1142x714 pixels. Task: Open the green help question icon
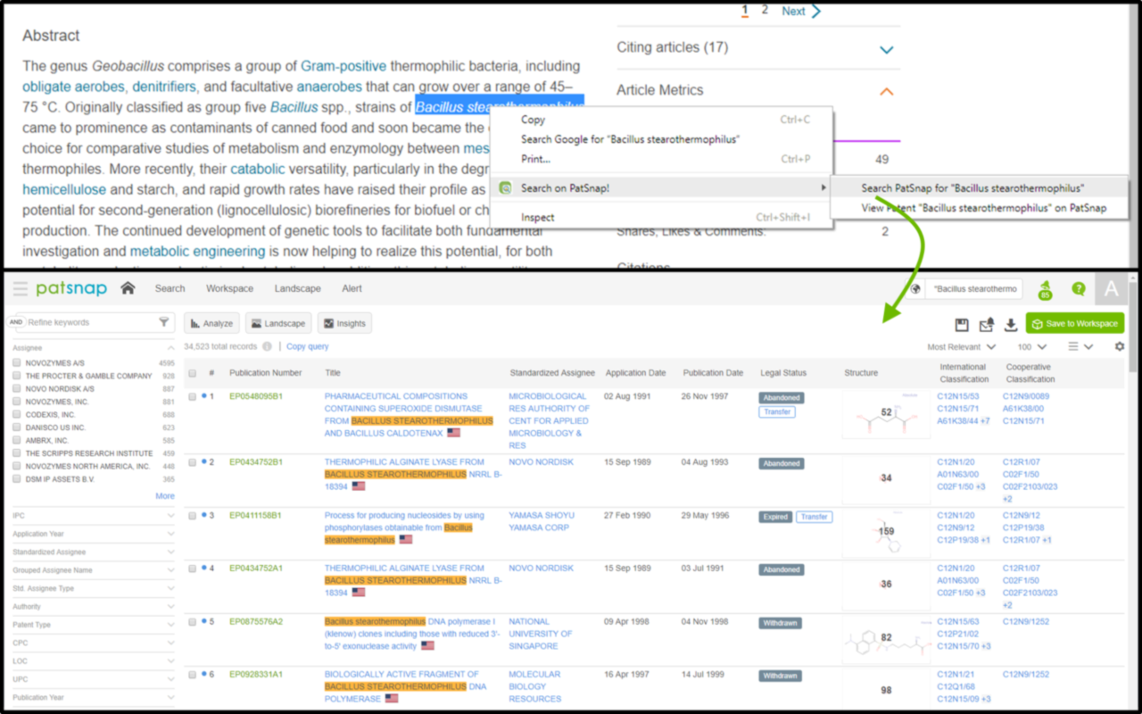coord(1078,288)
